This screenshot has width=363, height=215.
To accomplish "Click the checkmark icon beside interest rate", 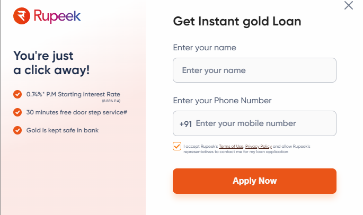I will 17,94.
